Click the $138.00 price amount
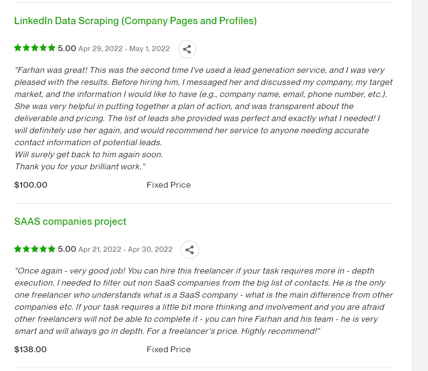The image size is (428, 371). click(x=30, y=349)
